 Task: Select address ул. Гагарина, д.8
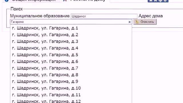coord(71,75)
